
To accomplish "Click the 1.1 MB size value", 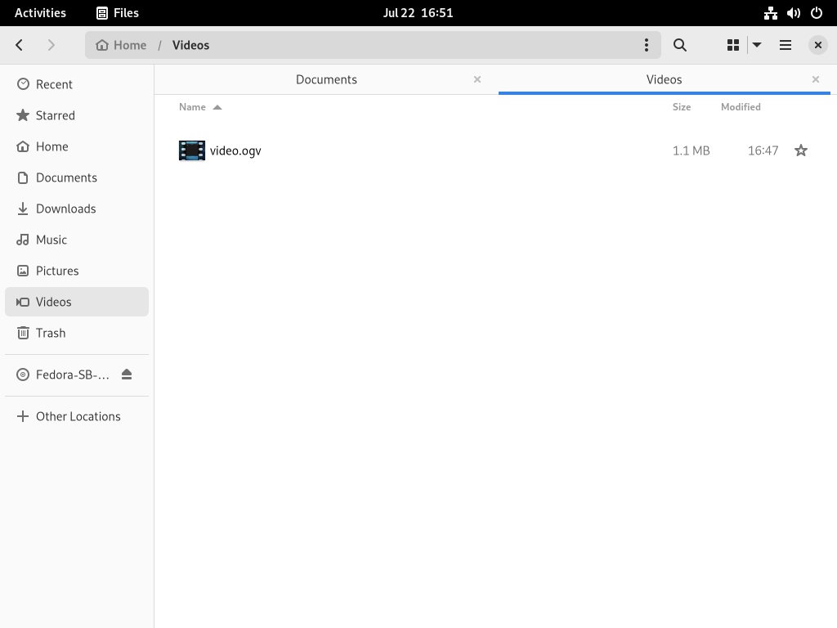I will point(691,150).
